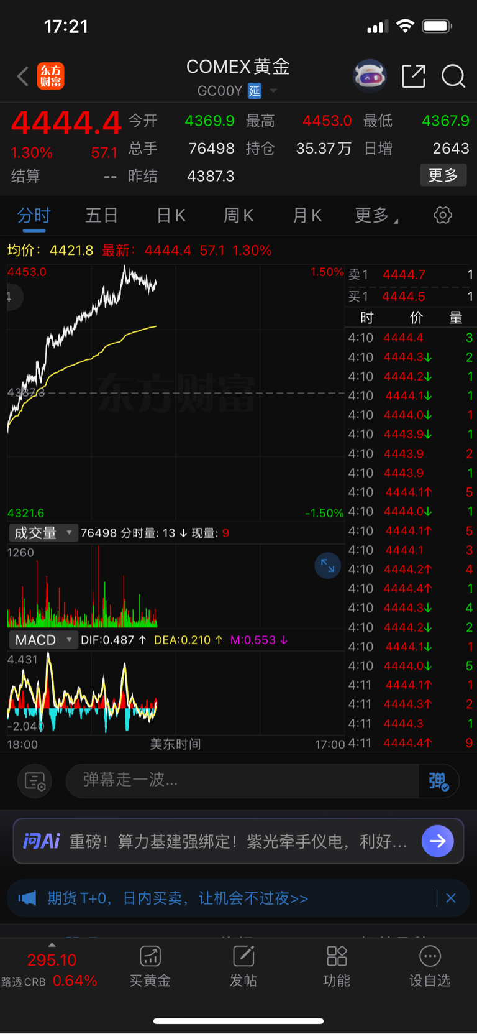The image size is (477, 1034).
Task: Close the futures T+0 announcement banner
Action: [x=451, y=898]
